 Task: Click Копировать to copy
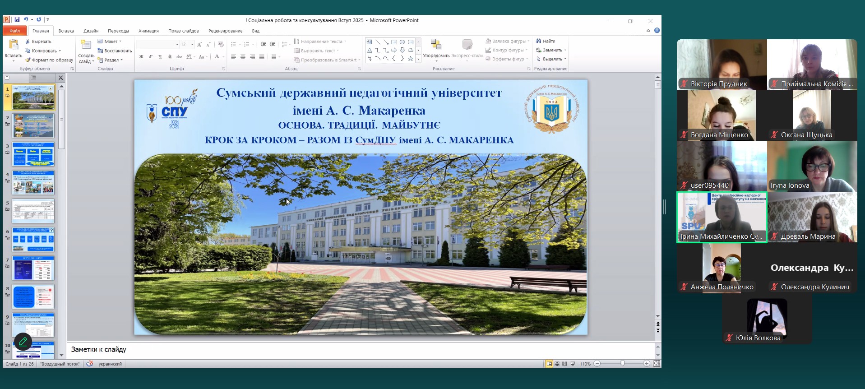pyautogui.click(x=42, y=51)
